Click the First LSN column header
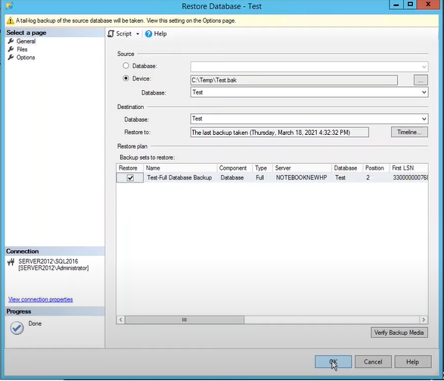 pos(408,168)
